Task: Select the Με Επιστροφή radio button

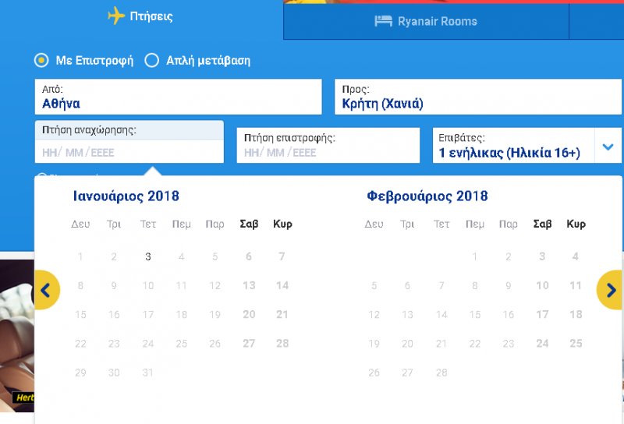Action: [41, 61]
